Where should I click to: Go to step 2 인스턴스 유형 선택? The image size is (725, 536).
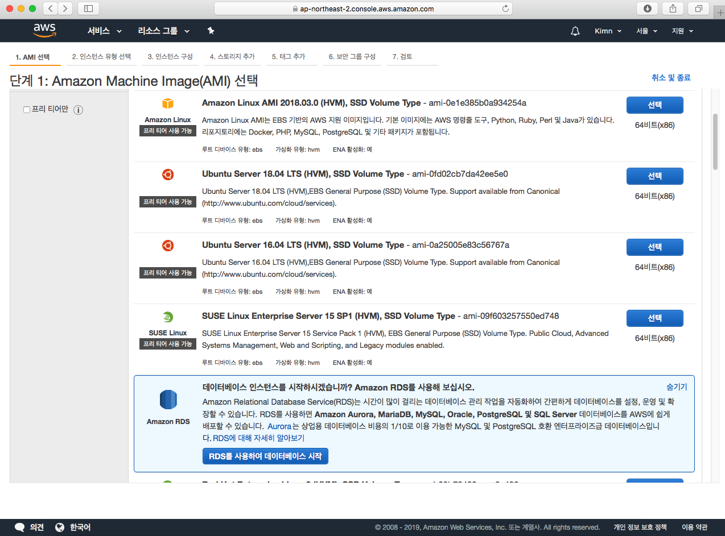[x=101, y=57]
